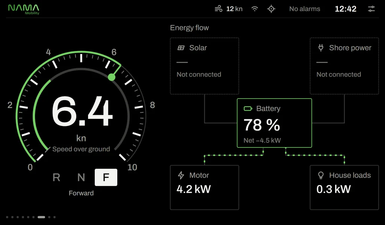Tap the 12:42 clock
Screen dimensions: 385x225
click(346, 9)
